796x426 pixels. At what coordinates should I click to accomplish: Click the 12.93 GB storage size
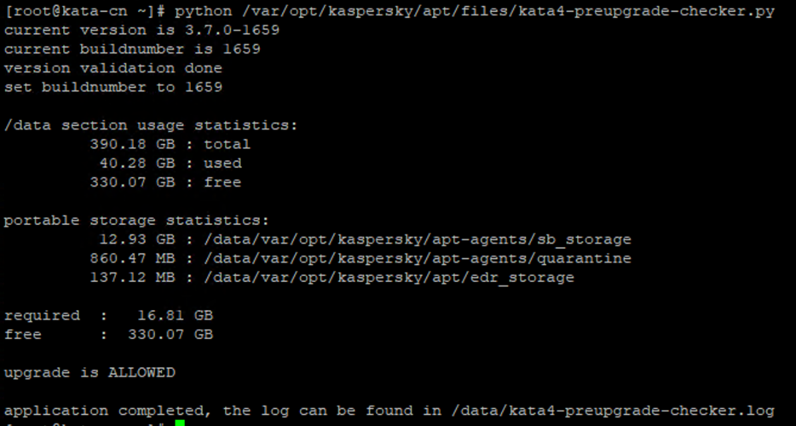pos(137,239)
